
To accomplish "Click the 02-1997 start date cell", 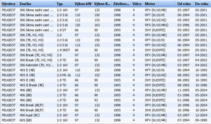I will (184, 60).
